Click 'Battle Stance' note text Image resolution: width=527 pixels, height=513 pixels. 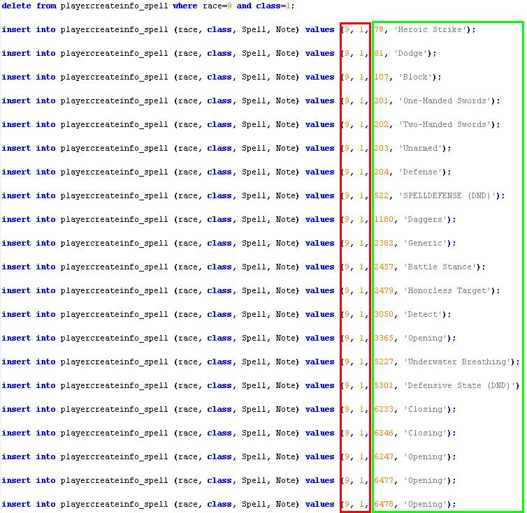click(440, 267)
